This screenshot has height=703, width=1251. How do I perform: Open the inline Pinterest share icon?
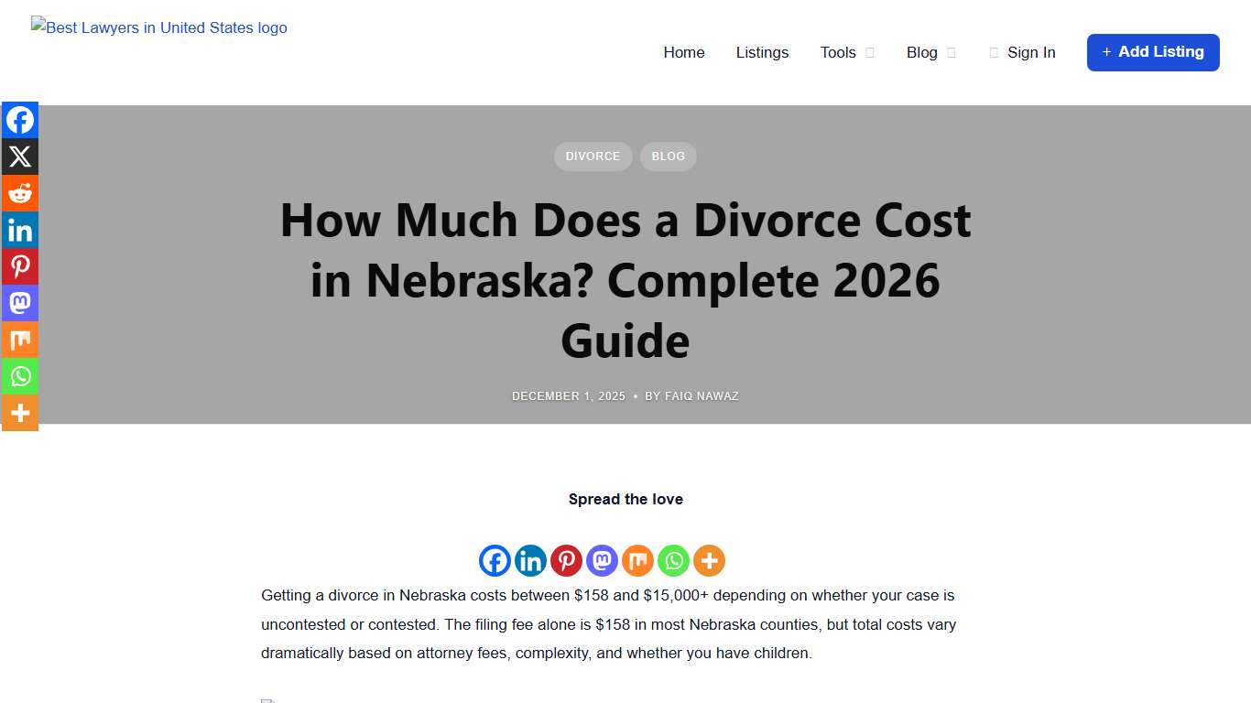tap(566, 560)
